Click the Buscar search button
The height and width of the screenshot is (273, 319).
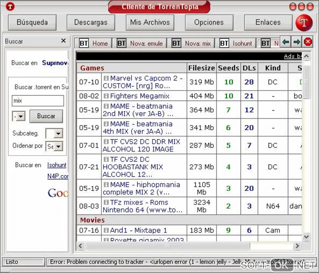click(46, 116)
